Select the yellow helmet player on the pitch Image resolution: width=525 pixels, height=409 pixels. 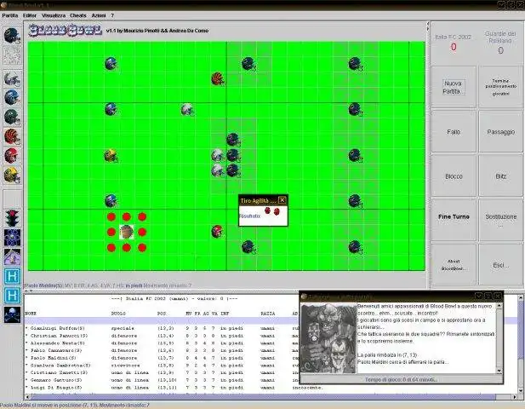[111, 156]
